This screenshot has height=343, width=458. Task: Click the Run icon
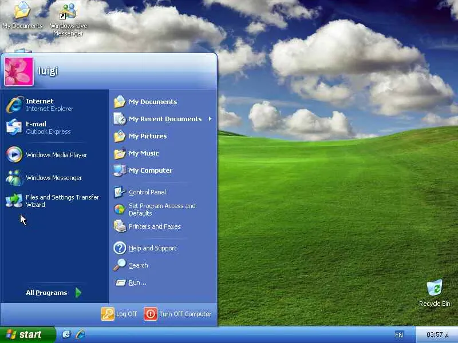[x=120, y=282]
